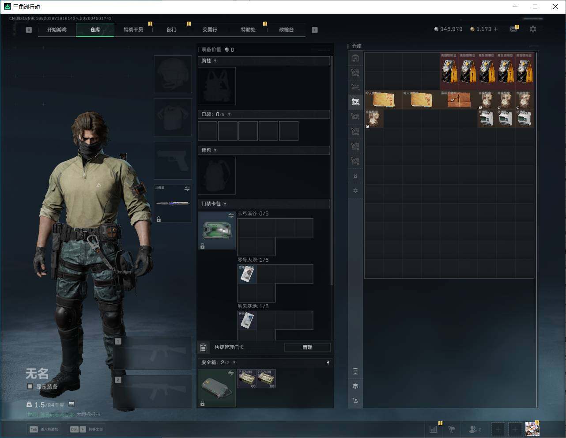Click the help question mark beside 口袋
Viewport: 566px width, 438px height.
229,114
